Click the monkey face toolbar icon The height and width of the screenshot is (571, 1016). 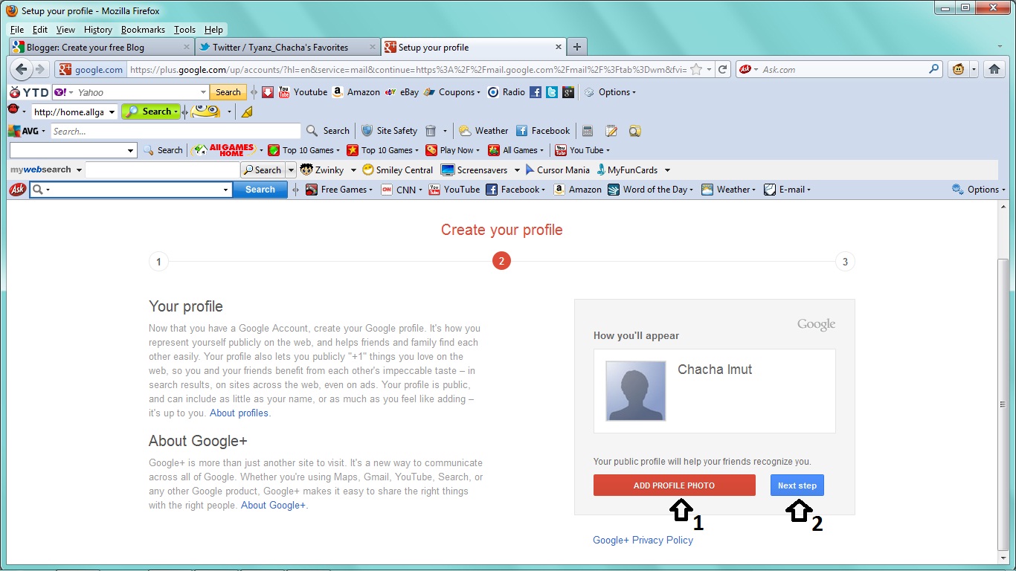(x=958, y=69)
